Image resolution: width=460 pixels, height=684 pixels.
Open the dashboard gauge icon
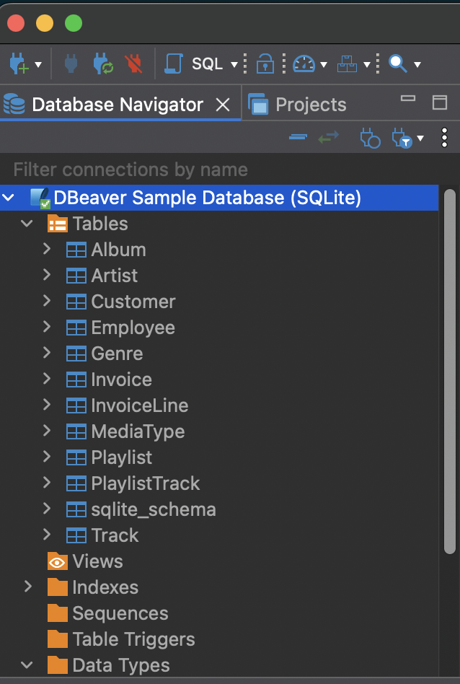tap(304, 64)
